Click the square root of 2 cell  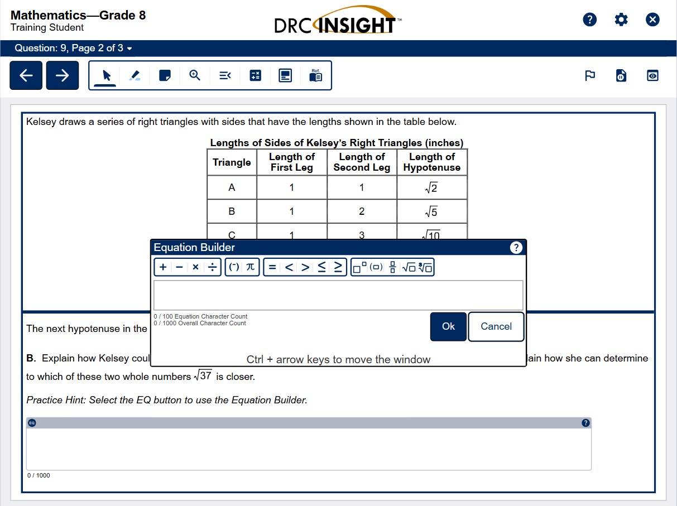click(x=432, y=187)
